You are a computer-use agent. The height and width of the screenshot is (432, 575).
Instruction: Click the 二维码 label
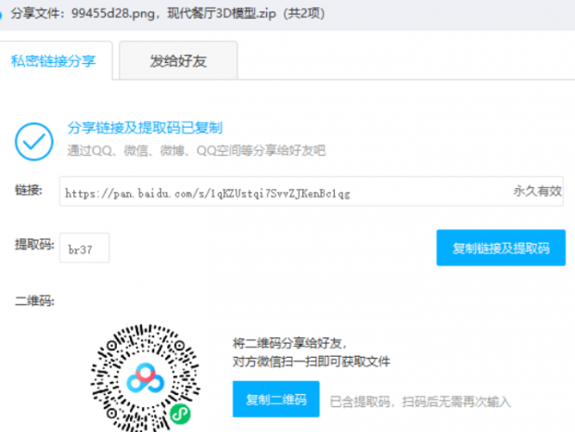pos(34,301)
